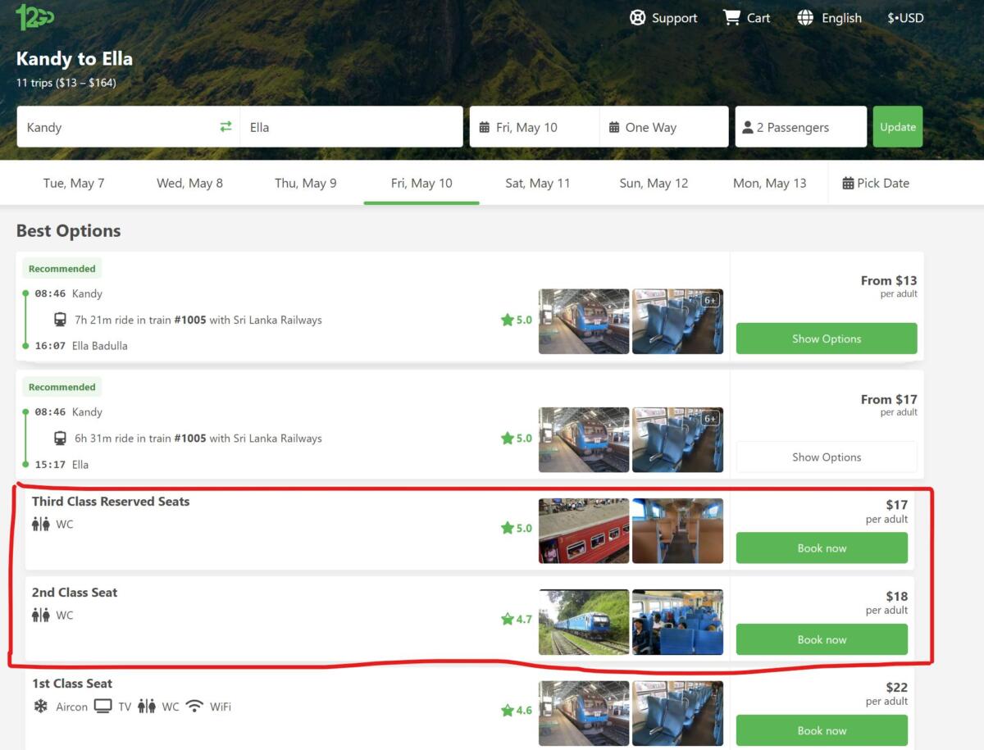This screenshot has width=984, height=750.
Task: Click the 5.0 star rating of Third Class
Action: pyautogui.click(x=517, y=529)
